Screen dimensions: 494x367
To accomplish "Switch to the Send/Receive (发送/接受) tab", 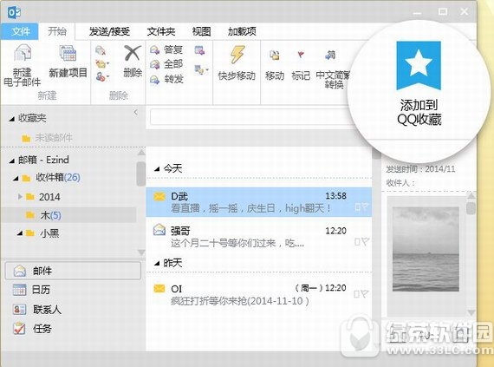I will 109,31.
